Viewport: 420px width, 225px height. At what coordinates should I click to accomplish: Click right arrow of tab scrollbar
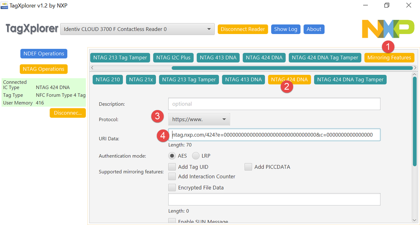coord(415,68)
